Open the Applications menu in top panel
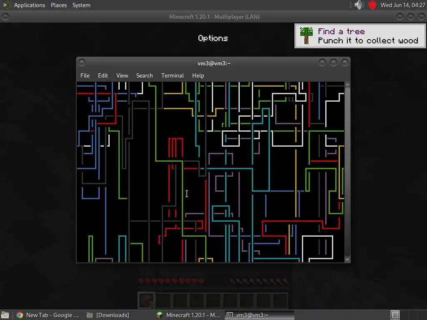This screenshot has width=427, height=320. click(30, 5)
